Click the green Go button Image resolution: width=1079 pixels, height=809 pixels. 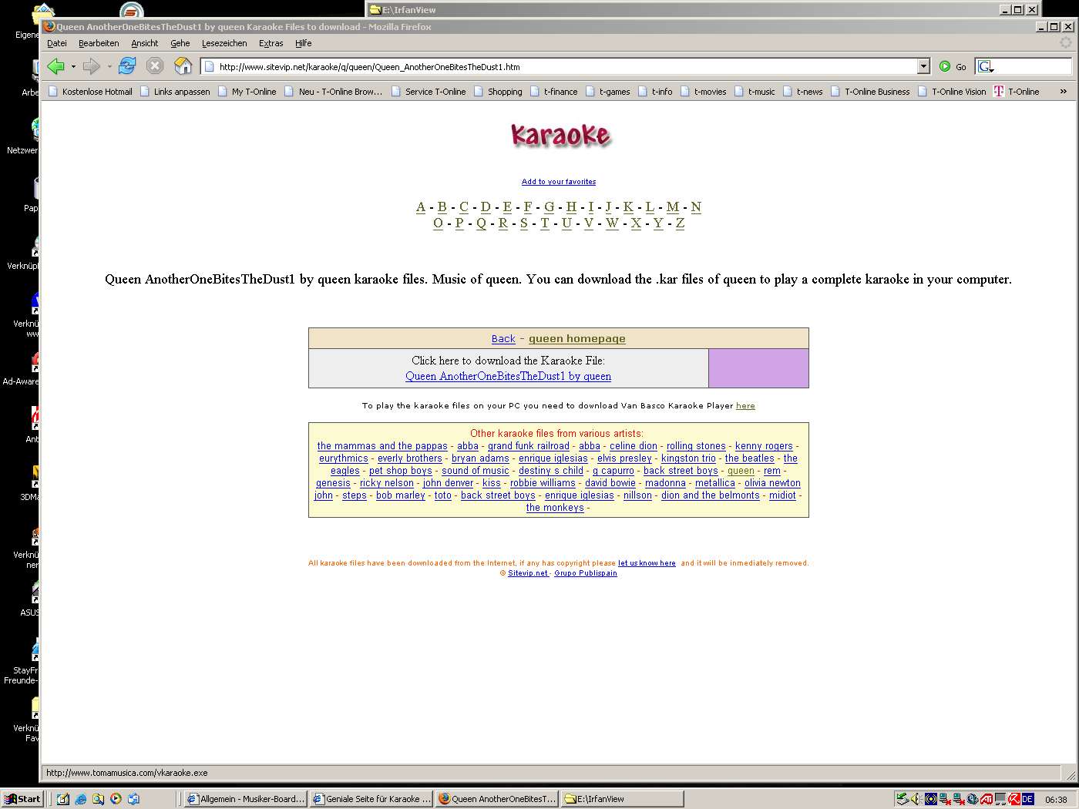[953, 67]
